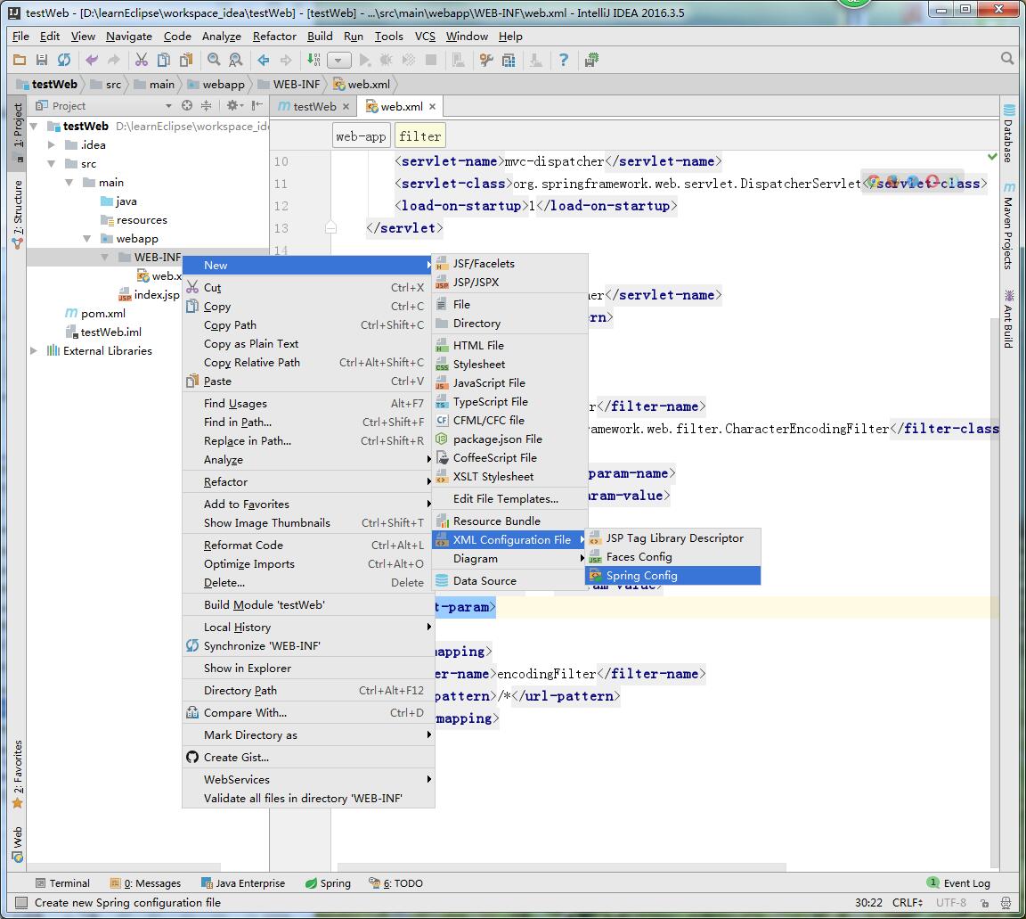1026x919 pixels.
Task: Click the status bar lock read-only icon
Action: pyautogui.click(x=984, y=903)
